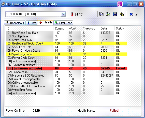Screen dimensions: 145x118
Task: Select the Ultra DMA CRC Error Count row
Action: 67,86
